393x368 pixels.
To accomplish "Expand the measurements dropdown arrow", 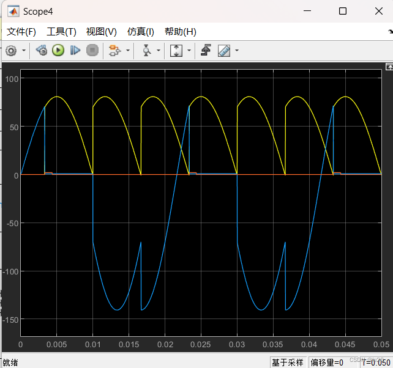I will tap(237, 51).
